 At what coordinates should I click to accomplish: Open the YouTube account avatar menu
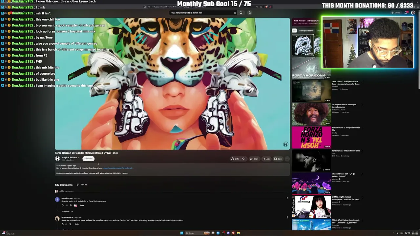(x=413, y=13)
